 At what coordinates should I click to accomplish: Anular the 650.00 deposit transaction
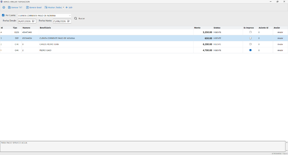pos(280,38)
